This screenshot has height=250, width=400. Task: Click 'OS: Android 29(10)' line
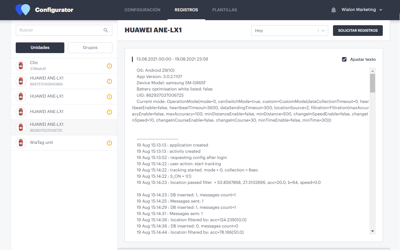[156, 70]
